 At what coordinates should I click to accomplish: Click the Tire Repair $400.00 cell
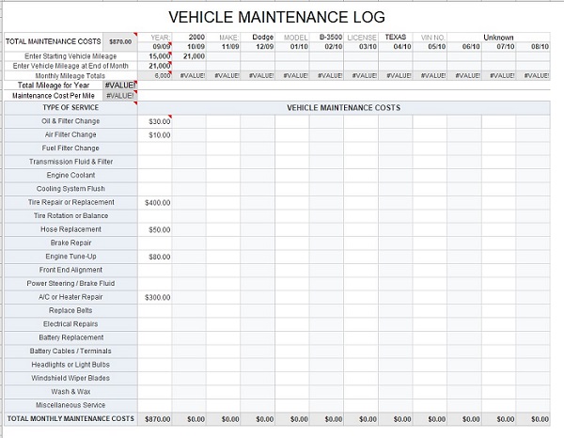pos(155,203)
